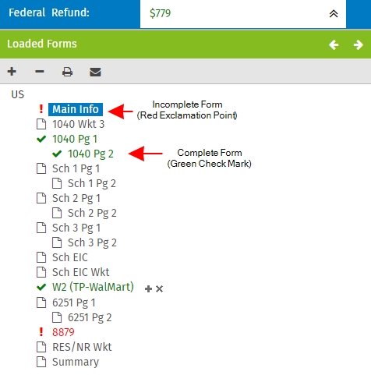This screenshot has height=375, width=371.
Task: Add another W2 with the plus icon
Action: (x=148, y=288)
